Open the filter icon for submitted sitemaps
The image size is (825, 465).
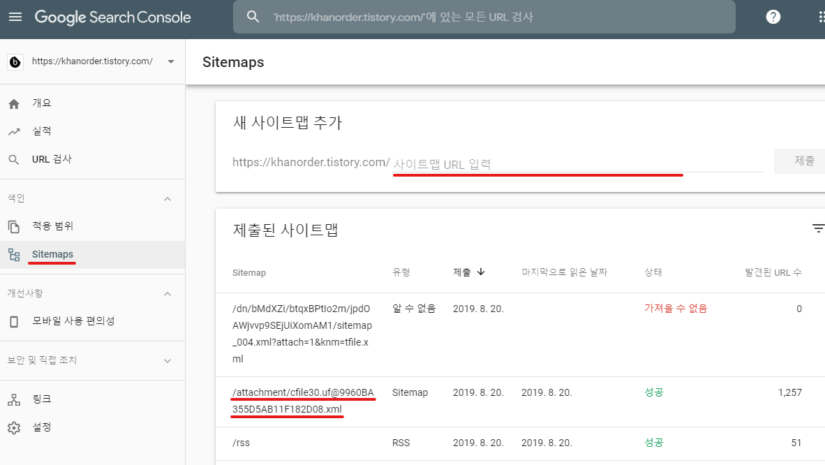[x=818, y=228]
